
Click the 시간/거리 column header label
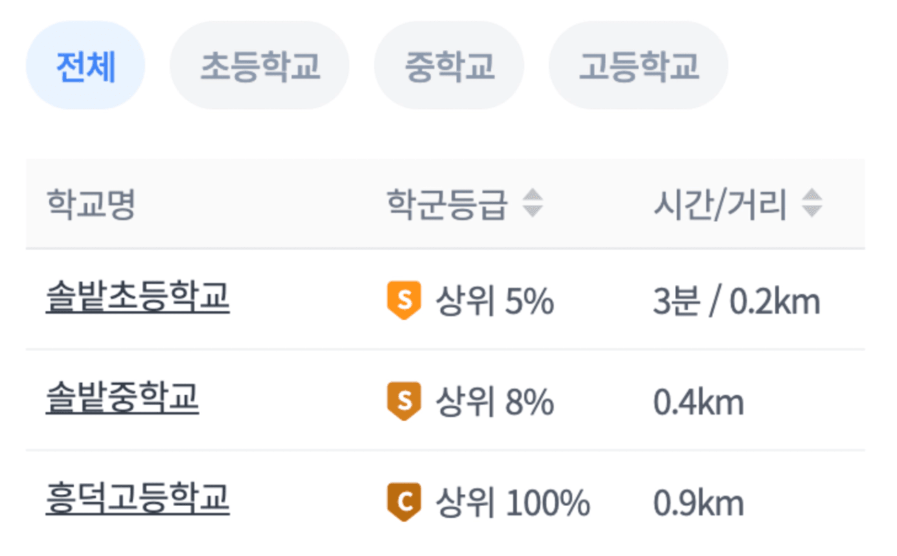(x=720, y=205)
